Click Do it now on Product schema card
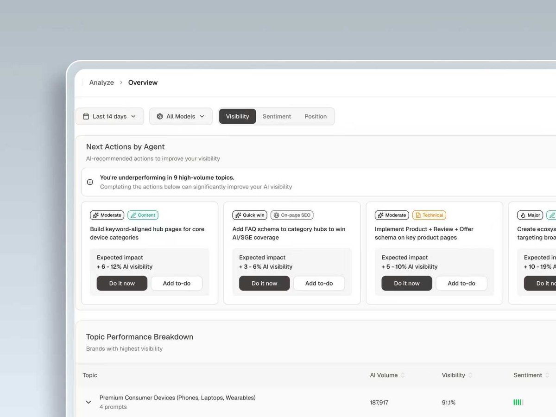This screenshot has width=556, height=417. point(407,283)
